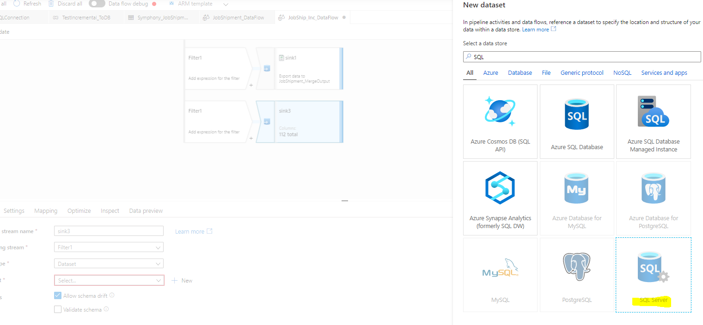This screenshot has height=325, width=703.
Task: Enable Data flow debug
Action: click(x=96, y=4)
